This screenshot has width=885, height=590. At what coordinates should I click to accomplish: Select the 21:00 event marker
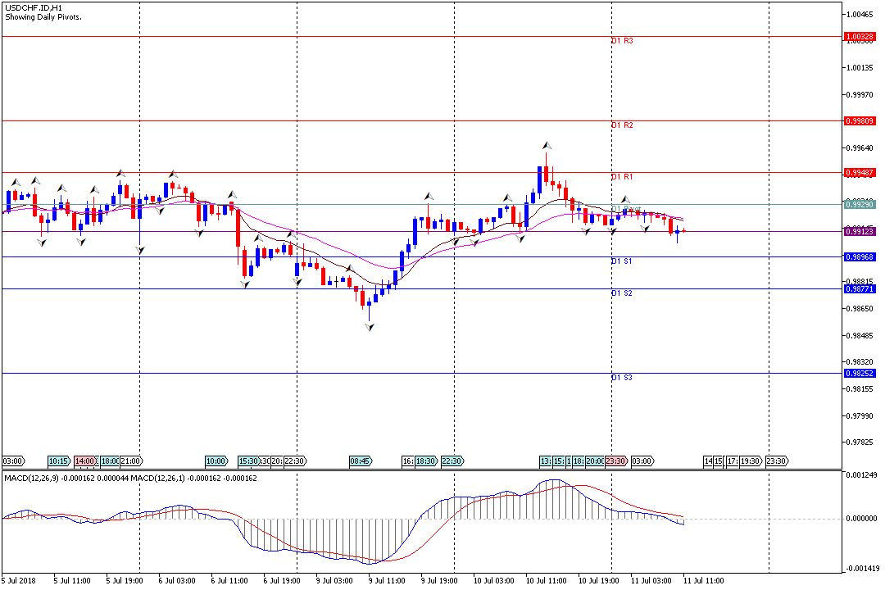[x=131, y=461]
